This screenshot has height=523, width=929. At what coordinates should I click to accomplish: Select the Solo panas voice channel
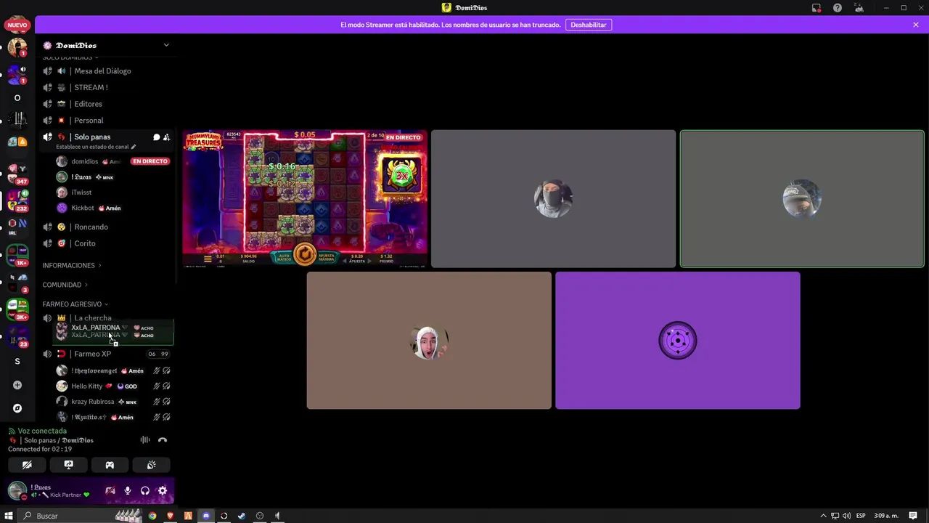point(92,137)
